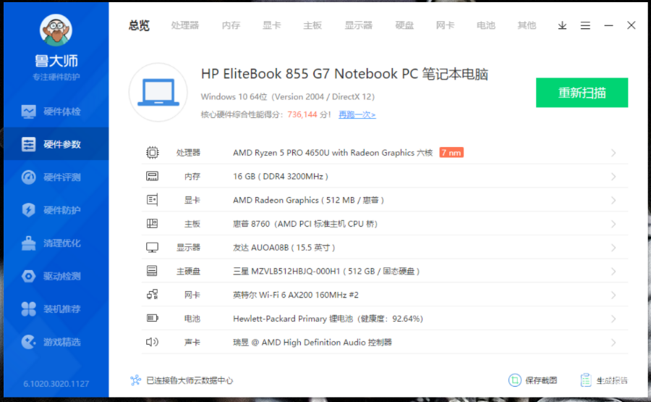Expand the 声卡 瑞昱 row chevron
Viewport: 651px width, 402px height.
[x=613, y=343]
